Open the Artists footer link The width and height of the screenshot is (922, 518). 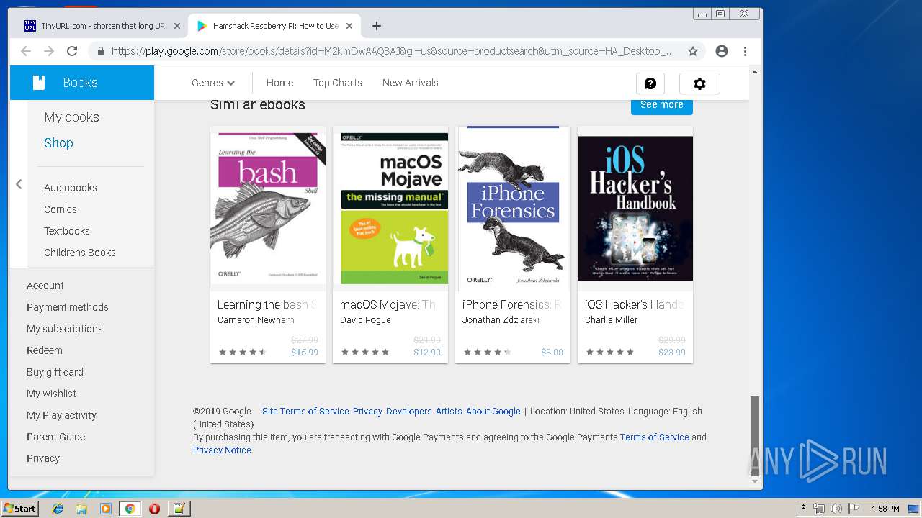click(449, 412)
